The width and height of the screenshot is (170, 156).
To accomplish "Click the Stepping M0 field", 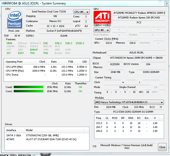I will click(55, 16).
